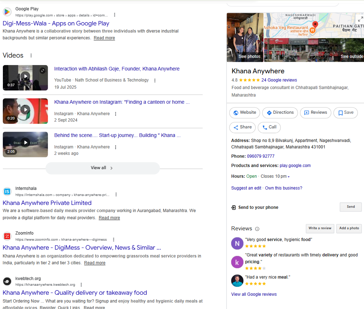The height and width of the screenshot is (309, 364).
Task: Click the Website button
Action: pos(245,113)
